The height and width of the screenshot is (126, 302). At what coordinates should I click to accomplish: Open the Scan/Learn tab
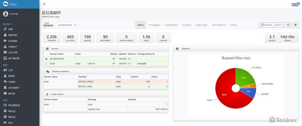201,25
